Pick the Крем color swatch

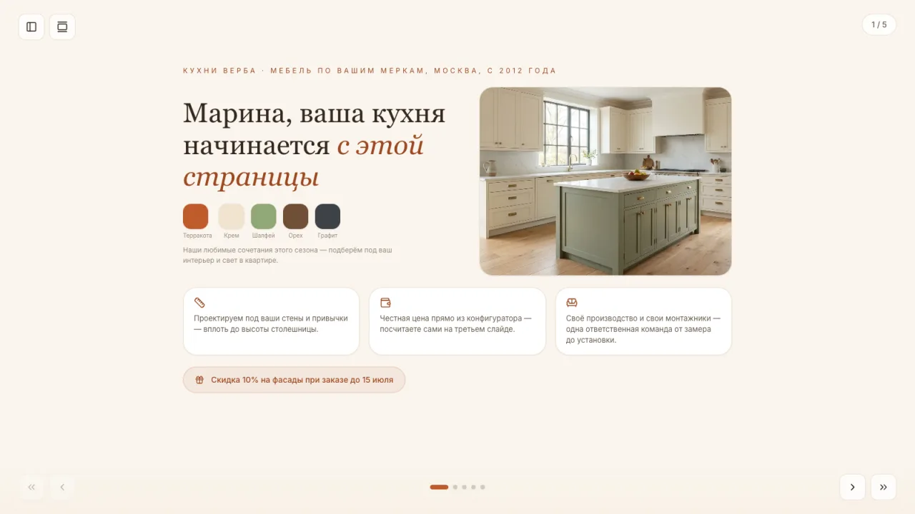click(x=232, y=216)
